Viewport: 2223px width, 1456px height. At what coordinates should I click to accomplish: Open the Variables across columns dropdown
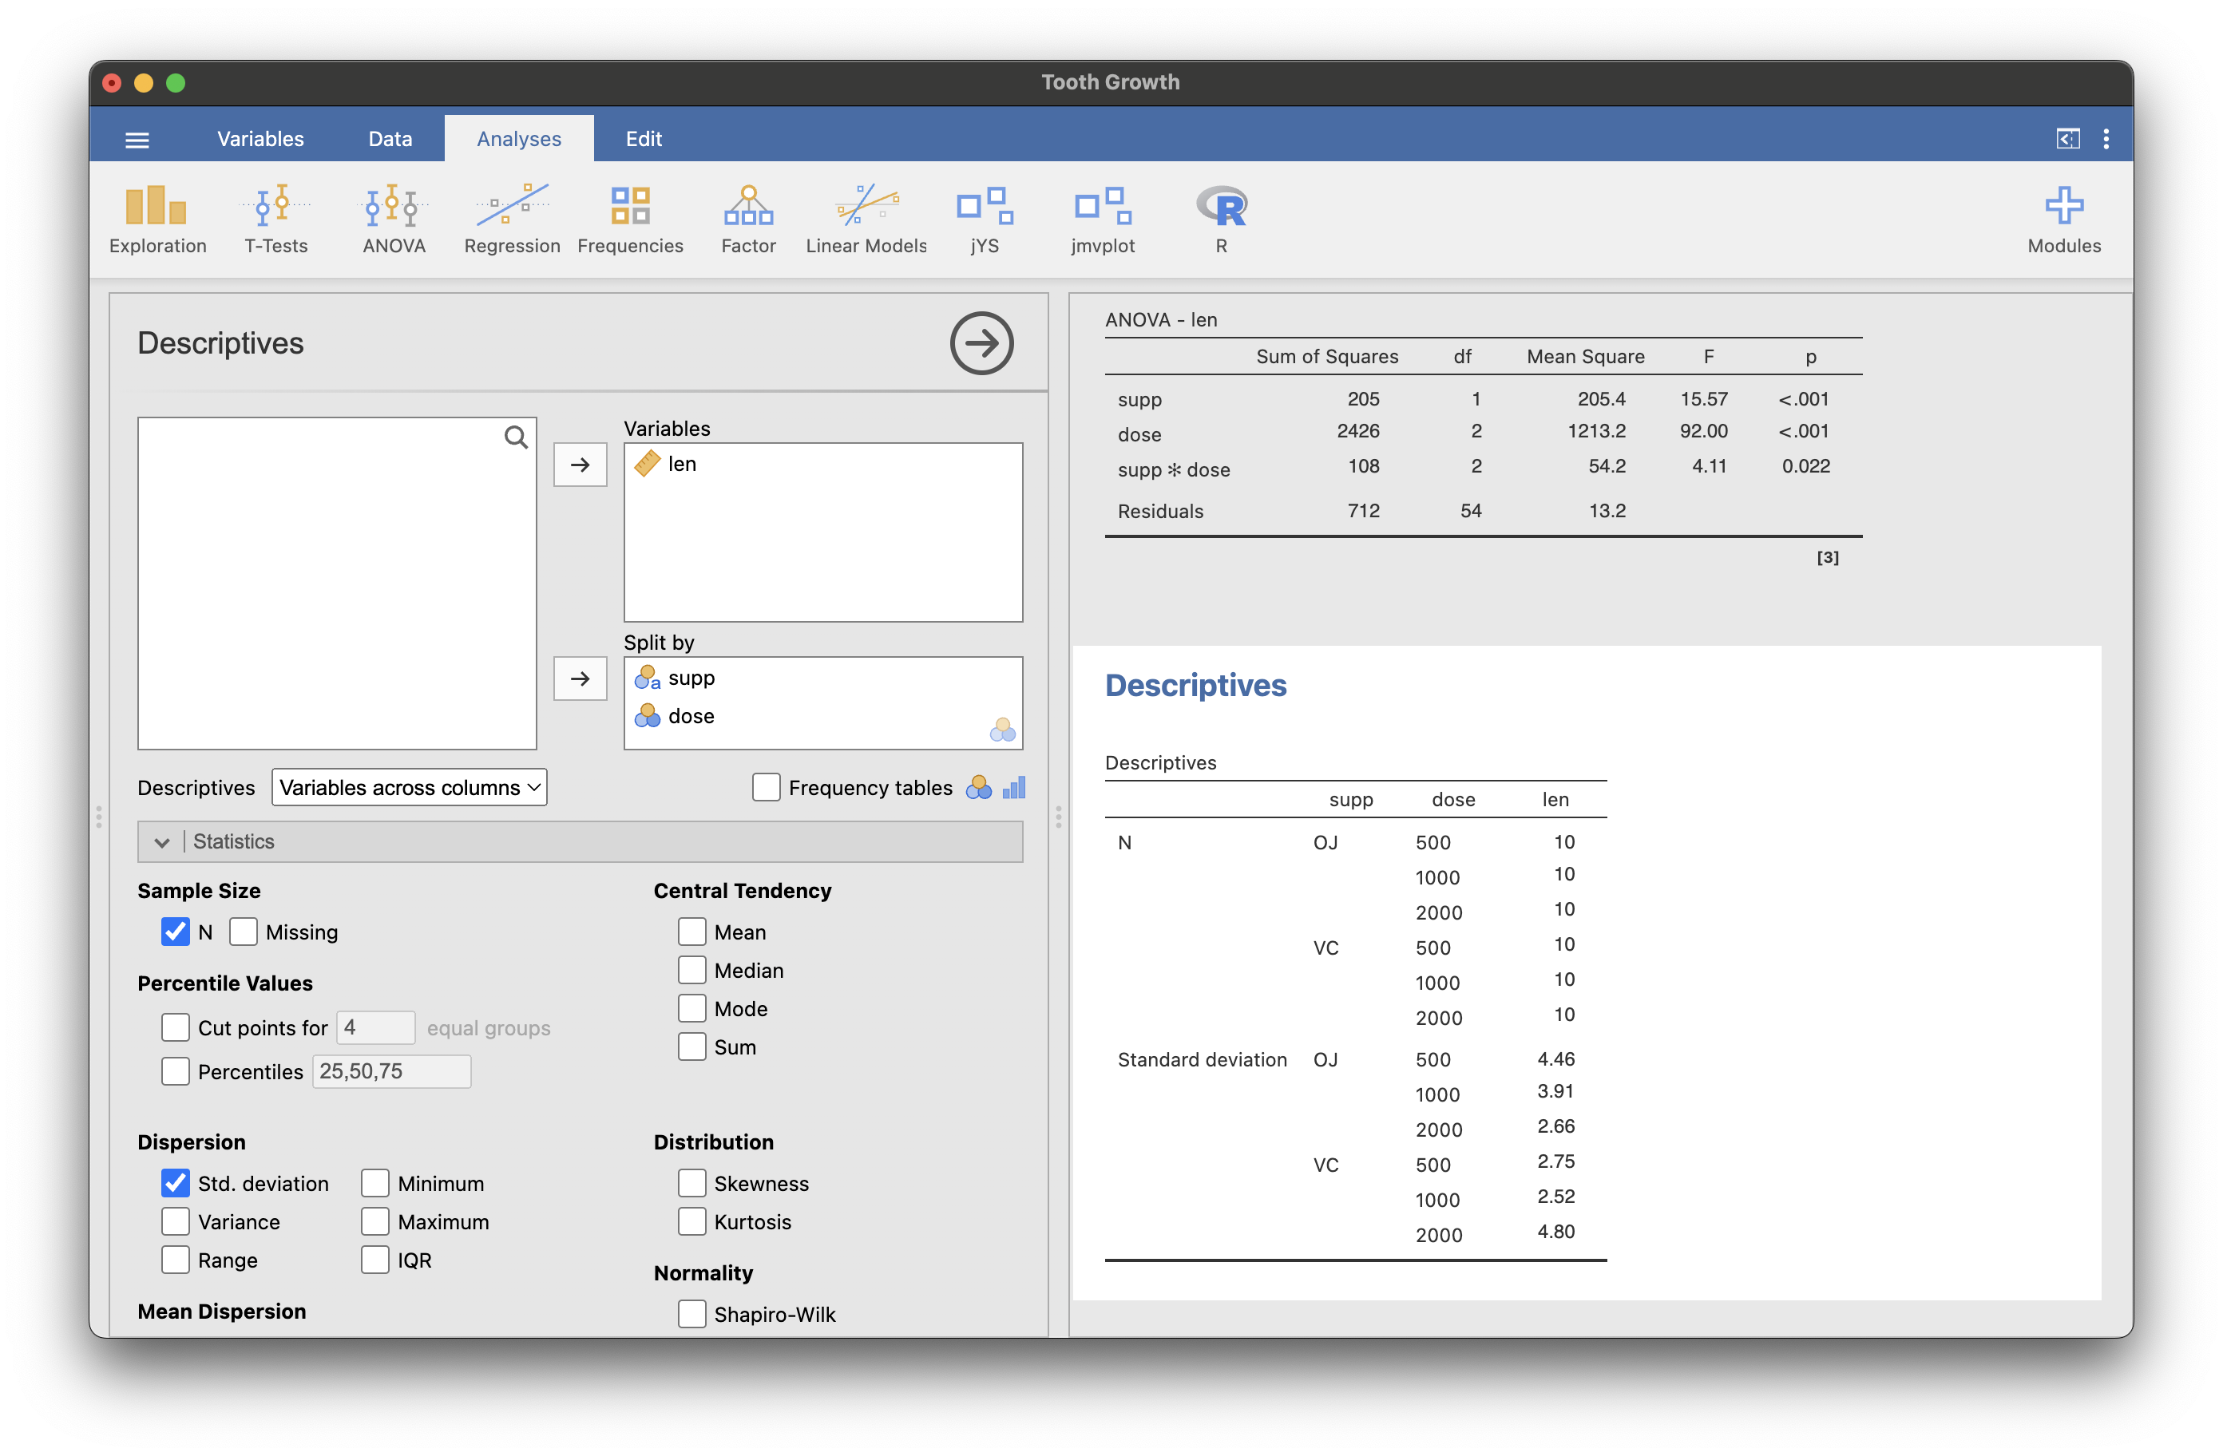tap(409, 786)
